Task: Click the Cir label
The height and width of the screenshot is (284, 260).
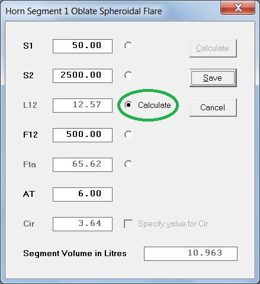Action: 29,224
